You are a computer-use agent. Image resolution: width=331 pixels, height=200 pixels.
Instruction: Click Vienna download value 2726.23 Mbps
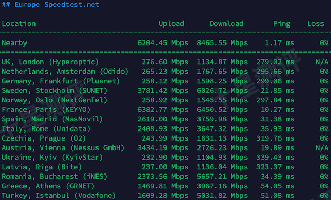(222, 148)
